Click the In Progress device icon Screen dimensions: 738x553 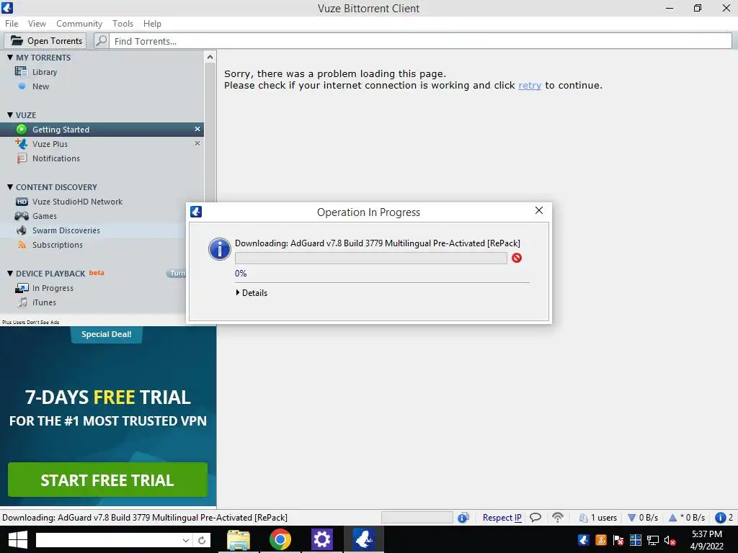[x=22, y=288]
